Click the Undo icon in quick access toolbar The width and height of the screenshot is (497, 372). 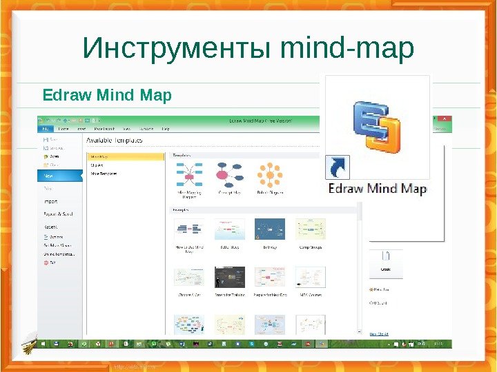click(x=49, y=121)
